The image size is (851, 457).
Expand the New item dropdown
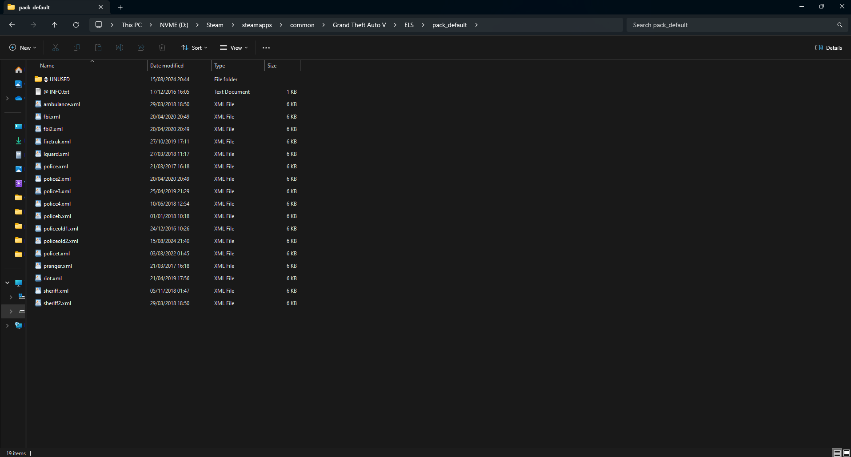pyautogui.click(x=23, y=48)
